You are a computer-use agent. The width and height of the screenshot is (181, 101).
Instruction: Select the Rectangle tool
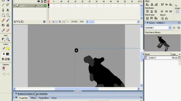click(x=8, y=15)
